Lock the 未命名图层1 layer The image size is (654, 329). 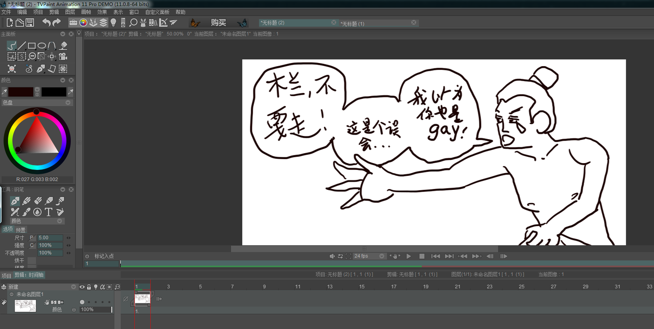(x=89, y=287)
